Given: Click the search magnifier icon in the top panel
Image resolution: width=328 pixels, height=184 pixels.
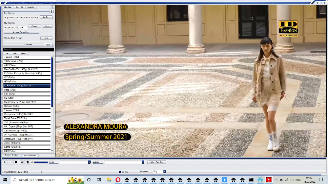Looking at the screenshot, I should tap(52, 7).
